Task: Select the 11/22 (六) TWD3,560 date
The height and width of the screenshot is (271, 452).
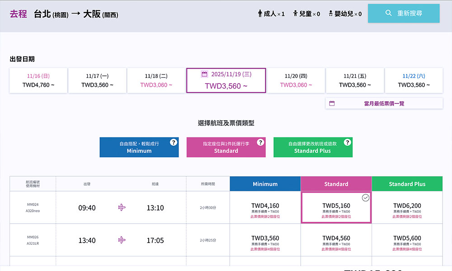Action: [414, 80]
